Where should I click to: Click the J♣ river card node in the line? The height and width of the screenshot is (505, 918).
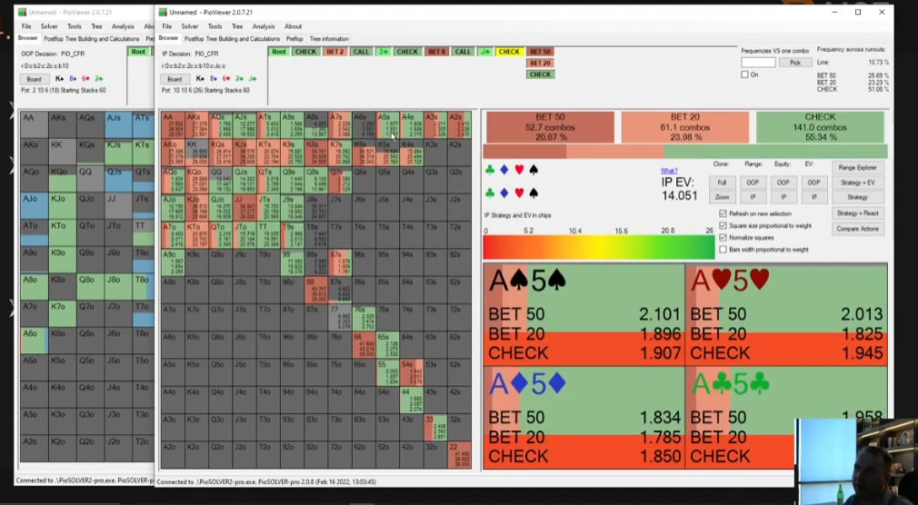tap(484, 52)
